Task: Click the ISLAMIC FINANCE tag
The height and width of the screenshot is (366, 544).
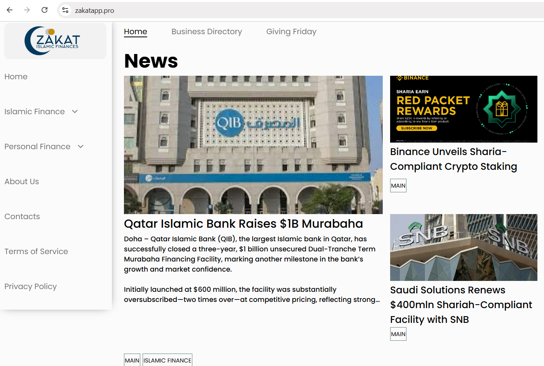Action: 167,360
